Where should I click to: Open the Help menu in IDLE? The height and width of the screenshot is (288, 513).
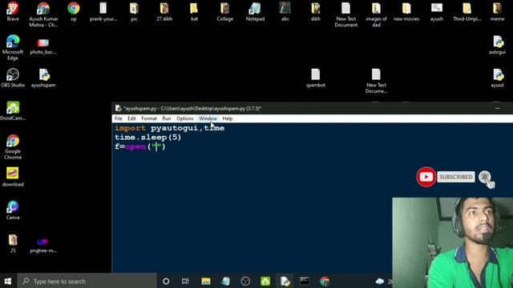click(228, 118)
